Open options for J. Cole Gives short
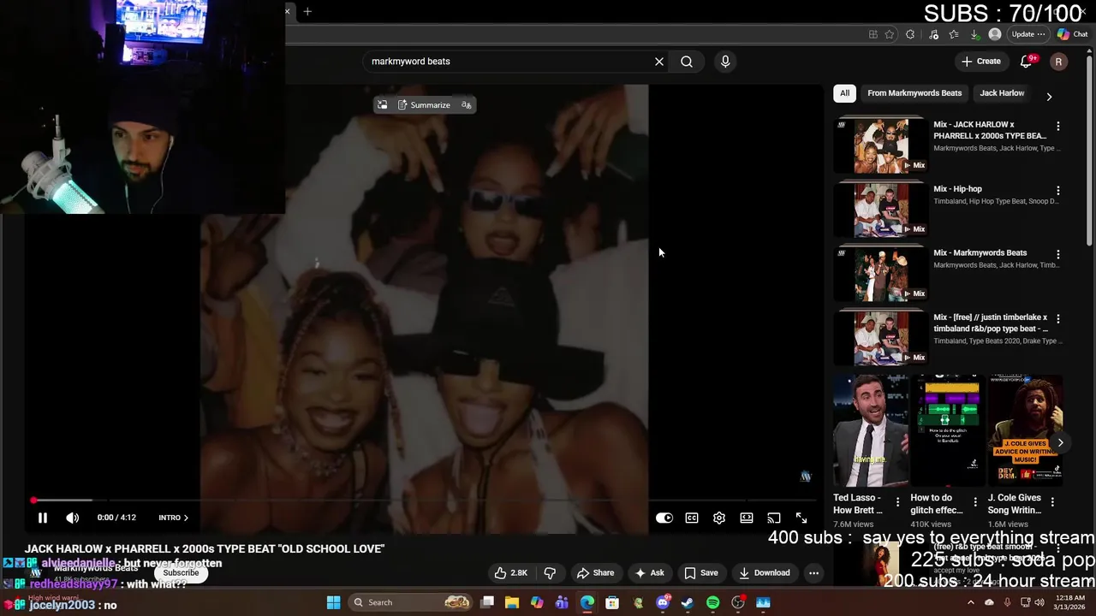This screenshot has width=1096, height=616. click(1052, 502)
